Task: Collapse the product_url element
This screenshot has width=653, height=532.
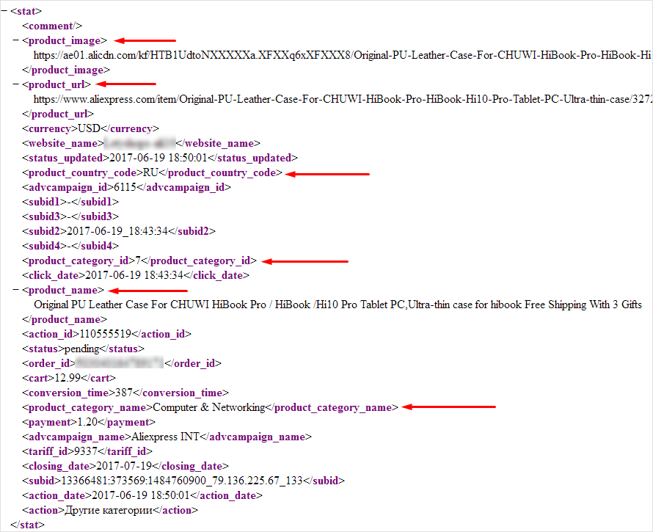Action: (x=16, y=84)
